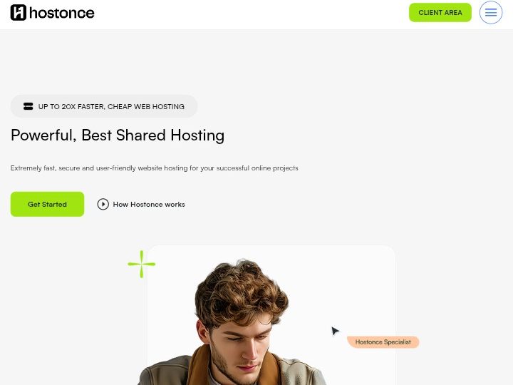Click the black cursor arrow graphic

(335, 331)
